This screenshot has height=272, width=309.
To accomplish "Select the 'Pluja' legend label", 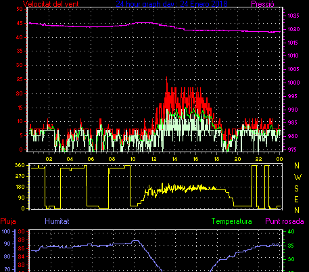I will pyautogui.click(x=8, y=221).
